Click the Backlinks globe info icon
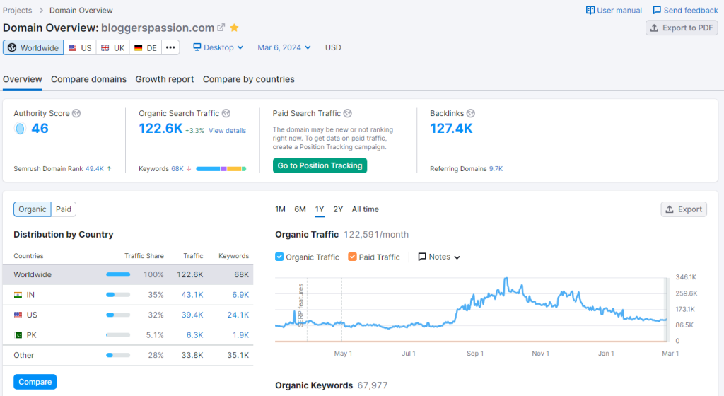The width and height of the screenshot is (724, 396). pos(470,113)
